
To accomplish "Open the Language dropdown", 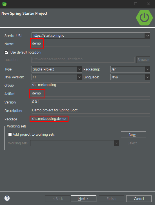I will (x=130, y=77).
